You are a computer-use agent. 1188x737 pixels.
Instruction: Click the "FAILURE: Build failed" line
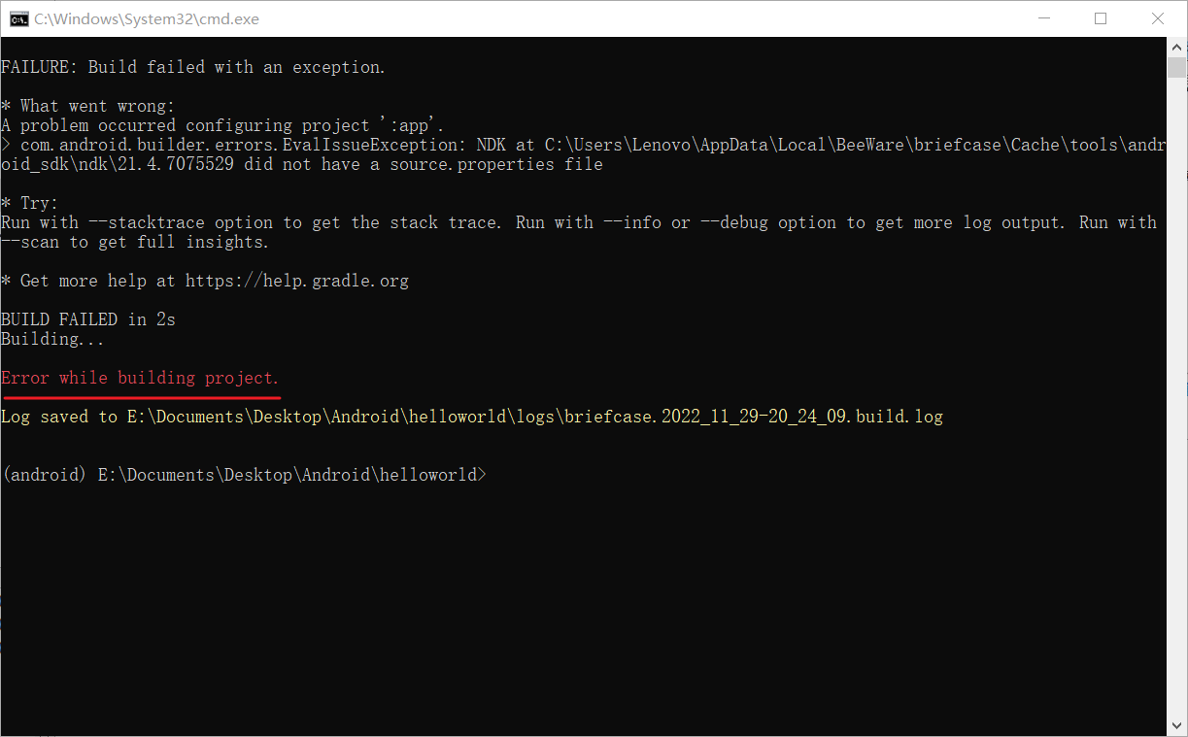pyautogui.click(x=193, y=67)
